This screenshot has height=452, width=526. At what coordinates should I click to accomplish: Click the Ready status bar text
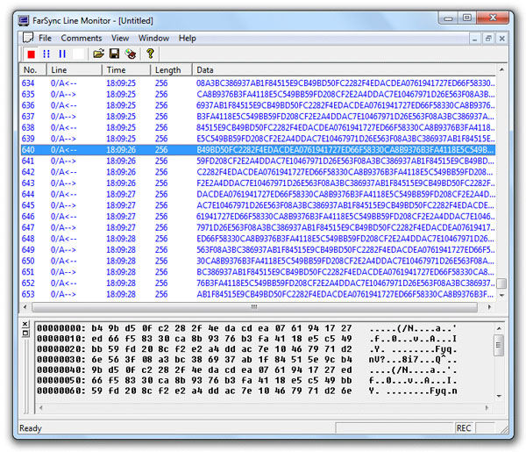pyautogui.click(x=31, y=428)
